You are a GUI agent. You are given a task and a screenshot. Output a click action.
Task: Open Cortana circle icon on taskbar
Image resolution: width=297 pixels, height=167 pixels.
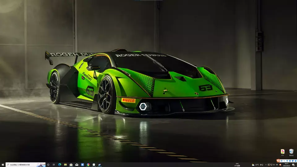pos(48,165)
